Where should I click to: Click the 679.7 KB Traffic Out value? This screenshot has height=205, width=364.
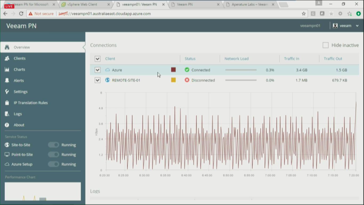point(339,80)
